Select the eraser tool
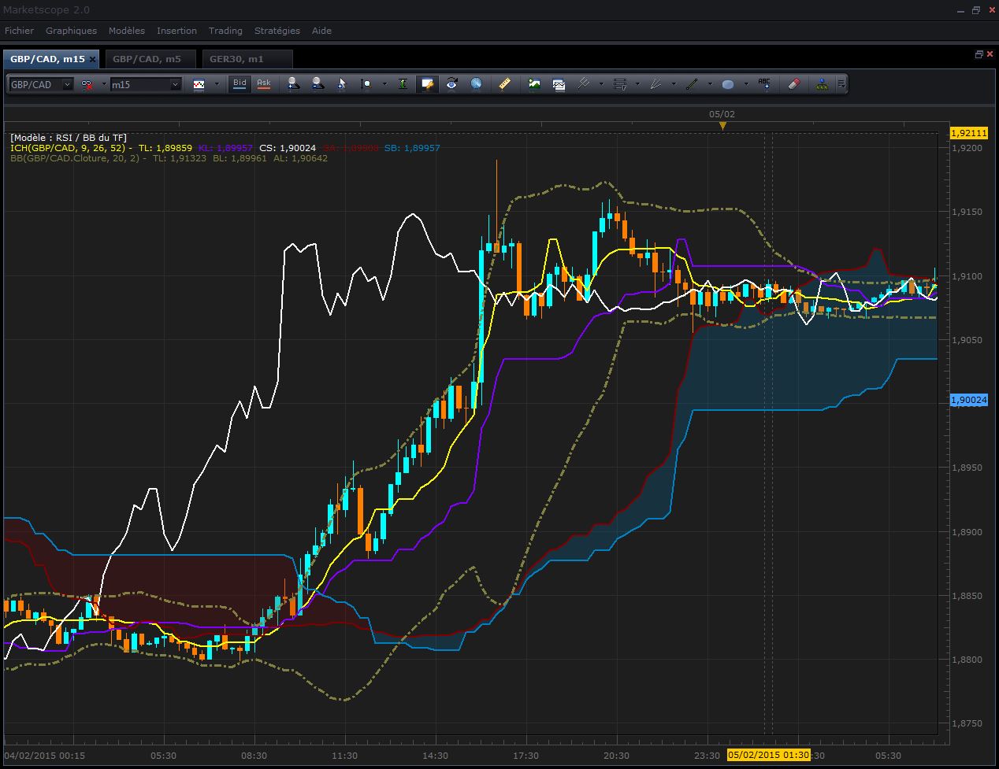Screen dimensions: 999x769 793,83
